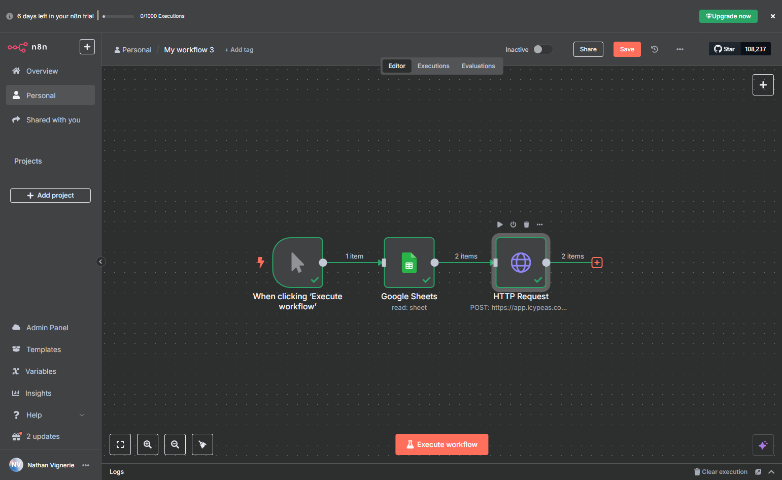Toggle workflow Inactive switch

[542, 49]
